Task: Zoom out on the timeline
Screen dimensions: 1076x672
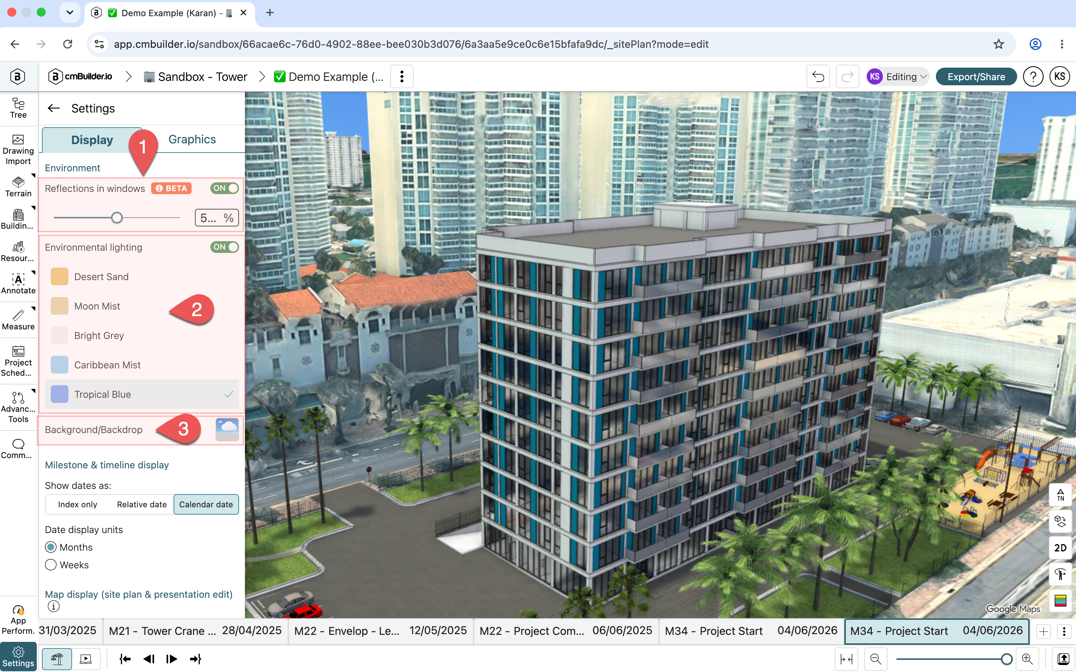Action: (876, 659)
